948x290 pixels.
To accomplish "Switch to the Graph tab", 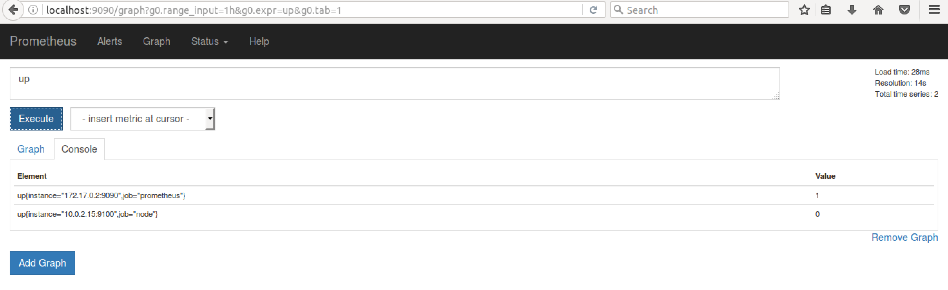I will tap(31, 149).
